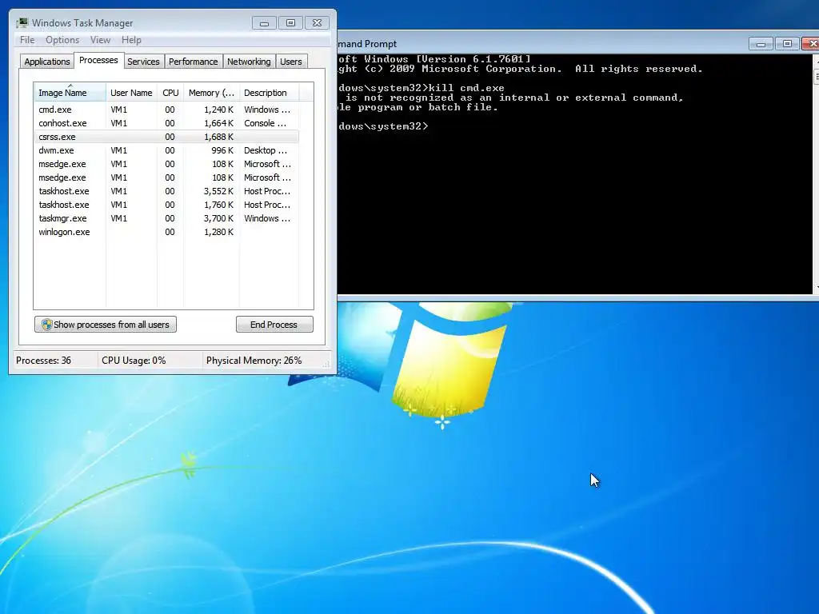The image size is (819, 614).
Task: Click the 996 K memory value
Action: pyautogui.click(x=222, y=150)
